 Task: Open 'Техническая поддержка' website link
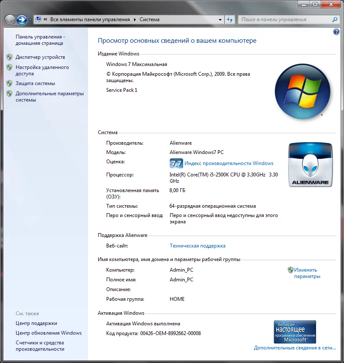coord(198,246)
